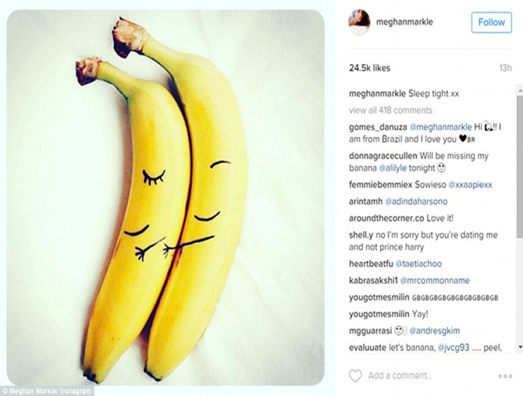Follow the meghanmarkle account

tap(492, 22)
